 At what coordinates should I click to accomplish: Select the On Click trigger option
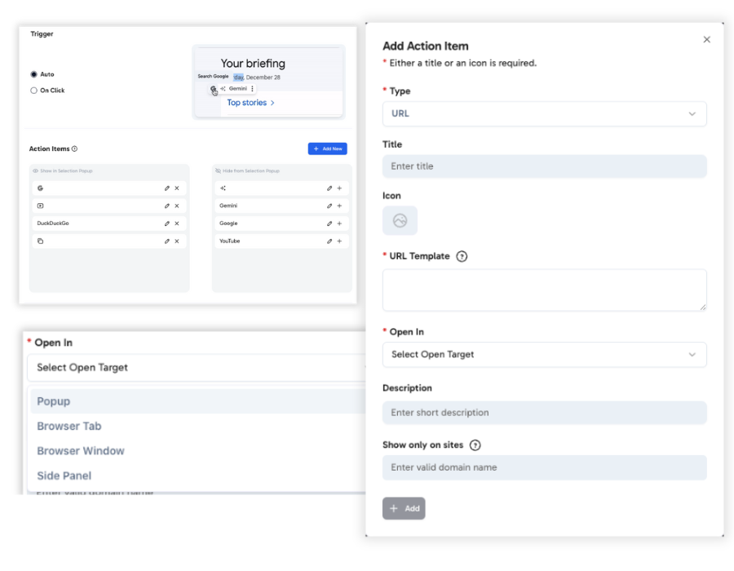(33, 91)
